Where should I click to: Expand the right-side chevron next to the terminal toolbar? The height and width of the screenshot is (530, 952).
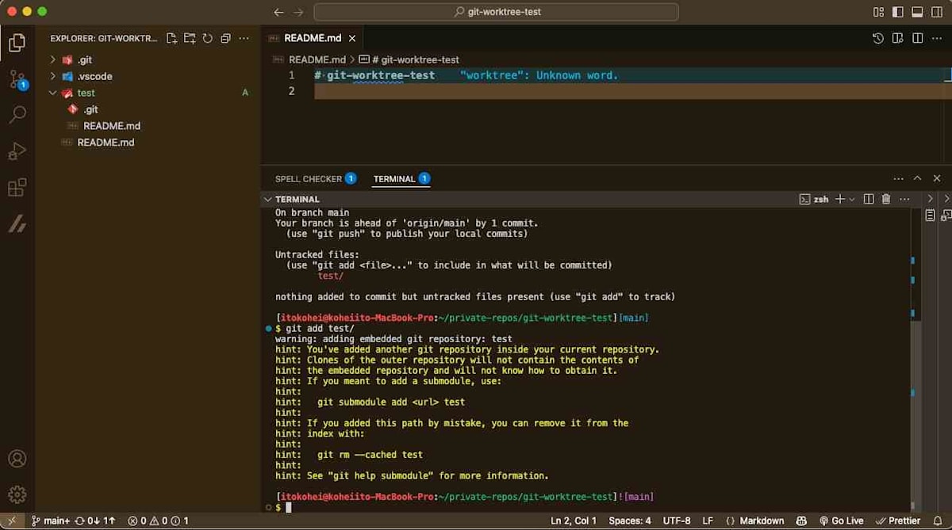[931, 199]
